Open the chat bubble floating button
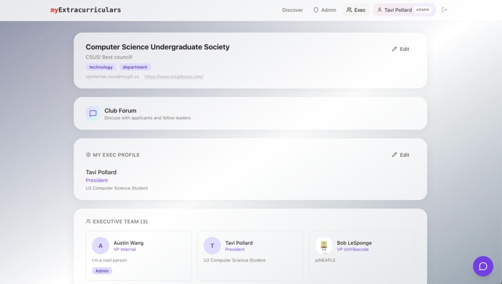The height and width of the screenshot is (284, 502). point(483,266)
